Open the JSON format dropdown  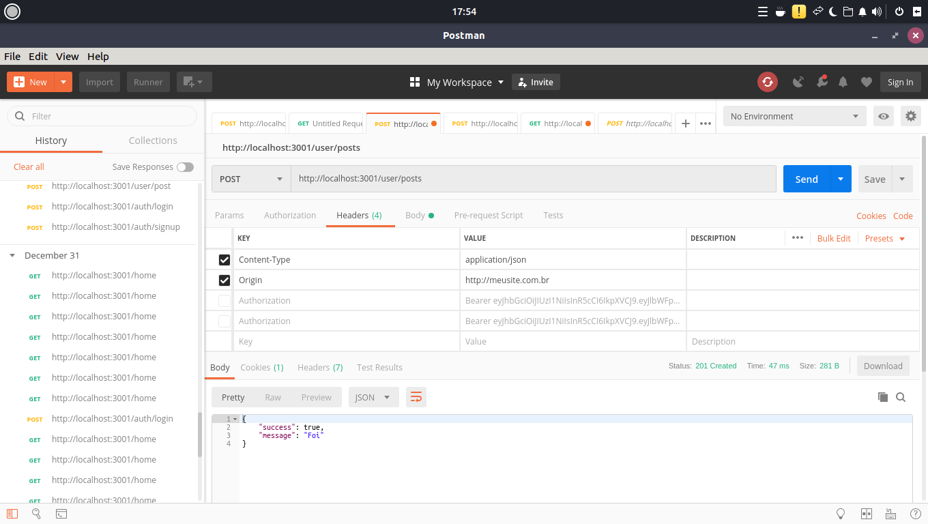[x=373, y=397]
